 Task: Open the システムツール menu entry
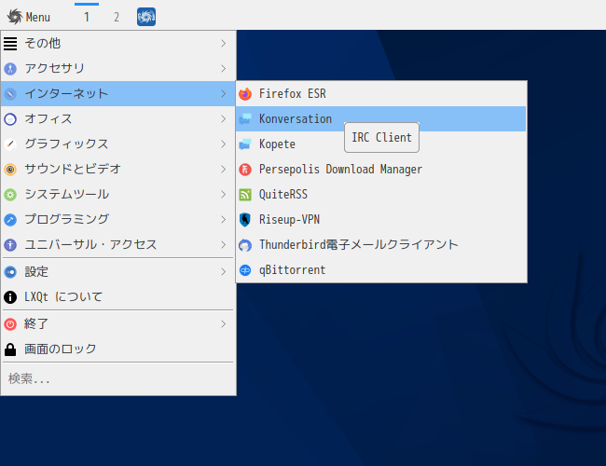(117, 195)
